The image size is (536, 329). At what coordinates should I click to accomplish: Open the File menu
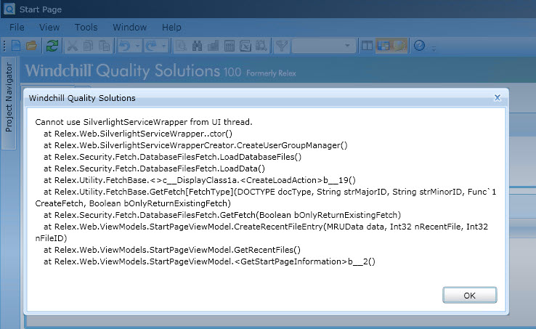click(x=17, y=27)
